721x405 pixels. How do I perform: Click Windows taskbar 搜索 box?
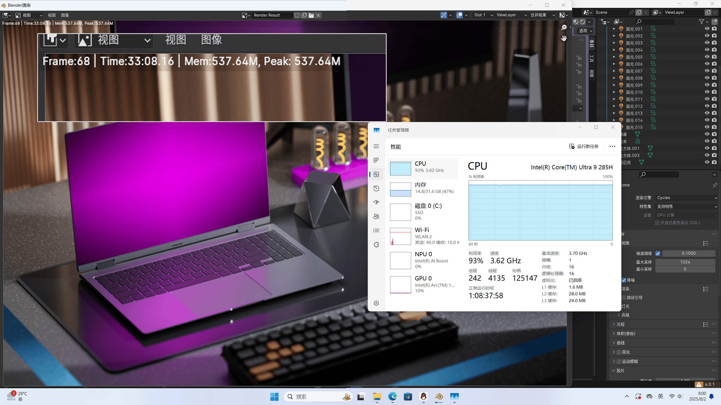point(318,397)
